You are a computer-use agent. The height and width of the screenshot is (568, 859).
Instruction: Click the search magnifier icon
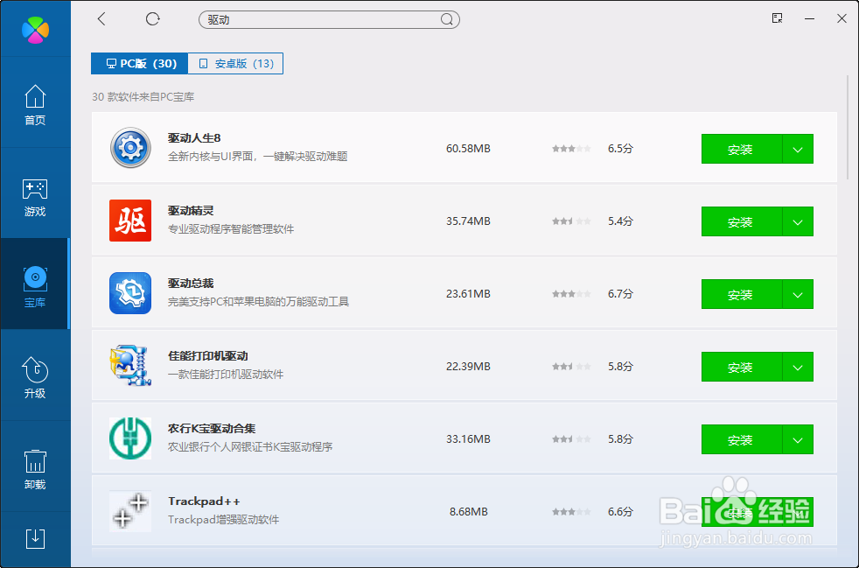[446, 20]
